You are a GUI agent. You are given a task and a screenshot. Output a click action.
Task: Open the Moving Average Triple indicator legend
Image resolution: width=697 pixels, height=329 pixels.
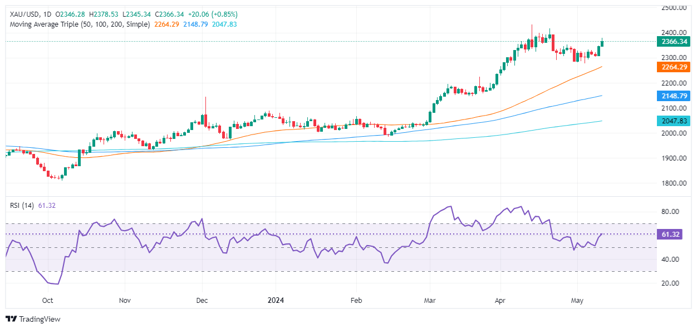[79, 24]
